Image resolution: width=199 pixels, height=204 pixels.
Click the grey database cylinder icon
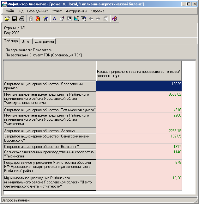pyautogui.click(x=31, y=19)
